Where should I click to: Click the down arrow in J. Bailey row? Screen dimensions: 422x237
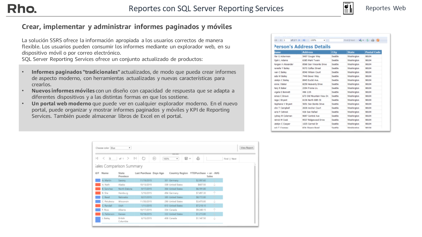pyautogui.click(x=214, y=218)
